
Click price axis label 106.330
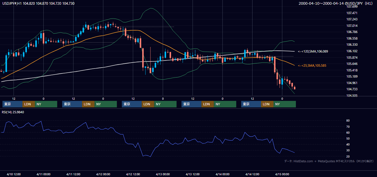point(352,45)
